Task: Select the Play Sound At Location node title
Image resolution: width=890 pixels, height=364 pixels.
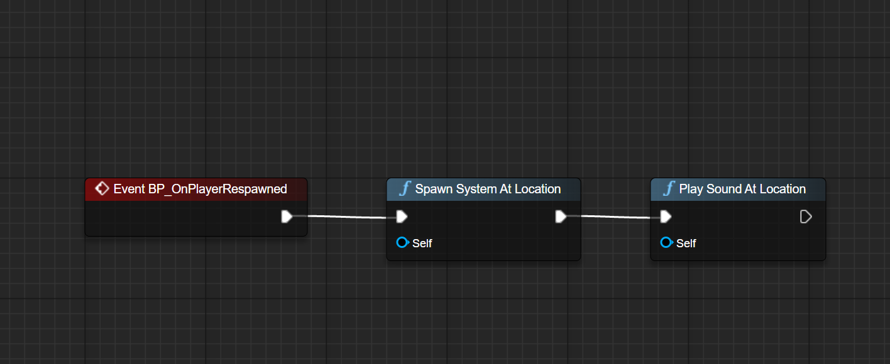Action: click(x=742, y=189)
